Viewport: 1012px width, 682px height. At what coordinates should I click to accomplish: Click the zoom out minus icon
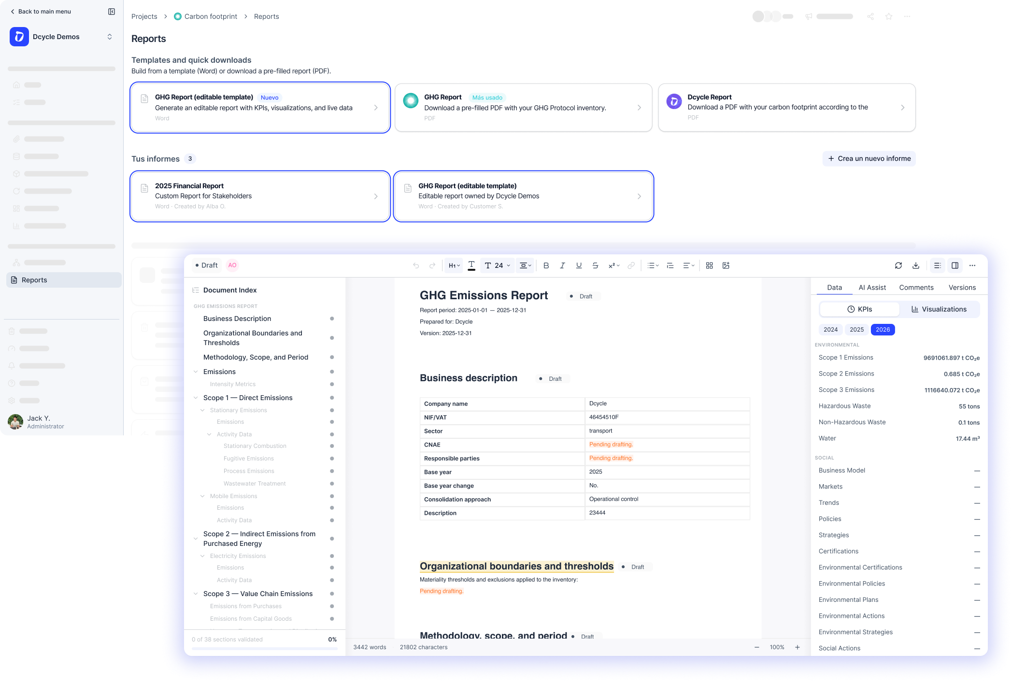click(x=756, y=647)
